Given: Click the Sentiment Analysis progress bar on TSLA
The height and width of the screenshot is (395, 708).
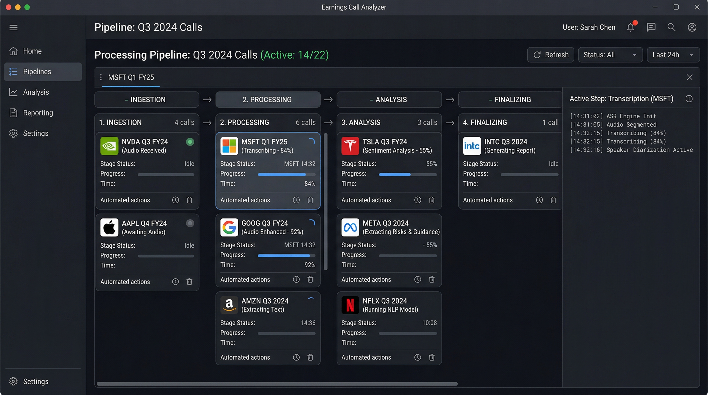Looking at the screenshot, I should (x=408, y=174).
